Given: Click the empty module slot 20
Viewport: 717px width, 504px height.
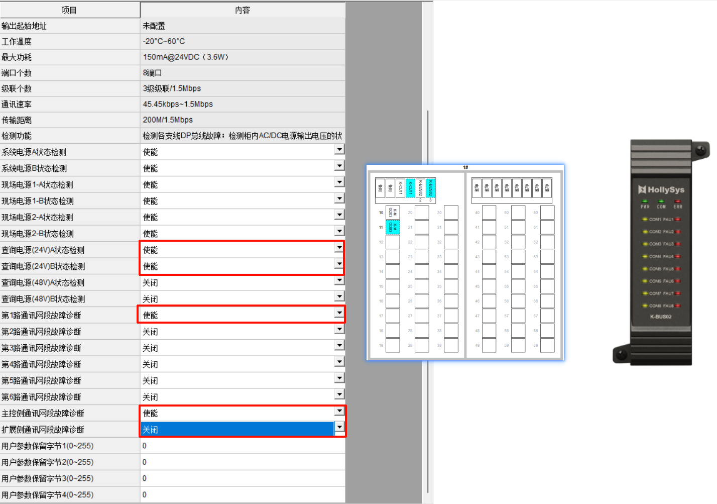Looking at the screenshot, I should 422,213.
